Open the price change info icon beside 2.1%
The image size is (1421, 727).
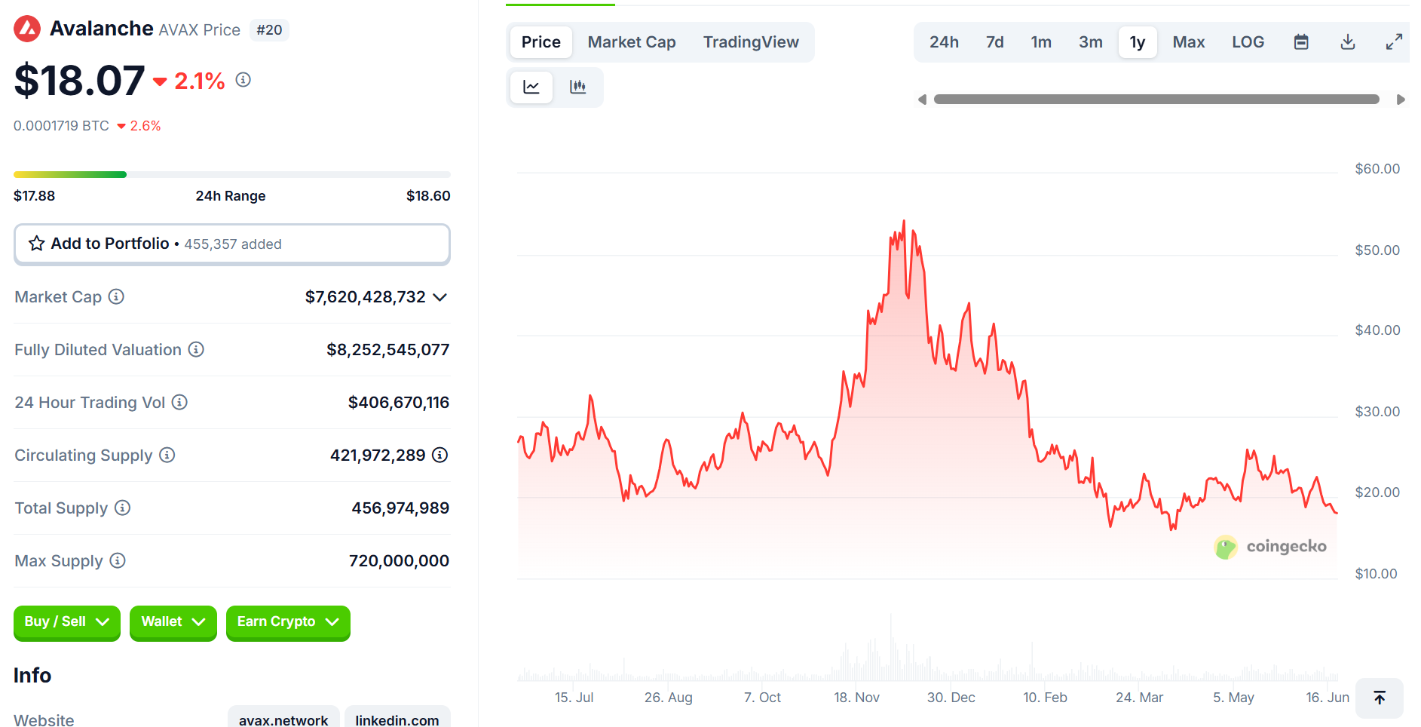pyautogui.click(x=243, y=79)
